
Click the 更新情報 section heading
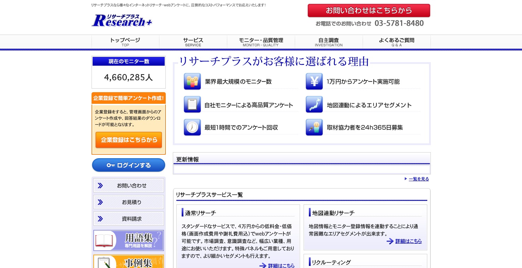click(187, 159)
